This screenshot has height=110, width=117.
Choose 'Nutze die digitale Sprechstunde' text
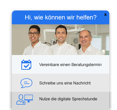click(x=68, y=99)
